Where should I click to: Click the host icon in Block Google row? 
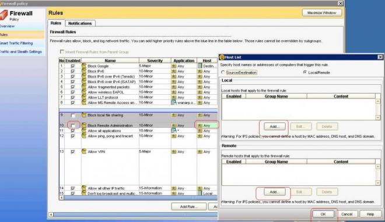pyautogui.click(x=200, y=66)
